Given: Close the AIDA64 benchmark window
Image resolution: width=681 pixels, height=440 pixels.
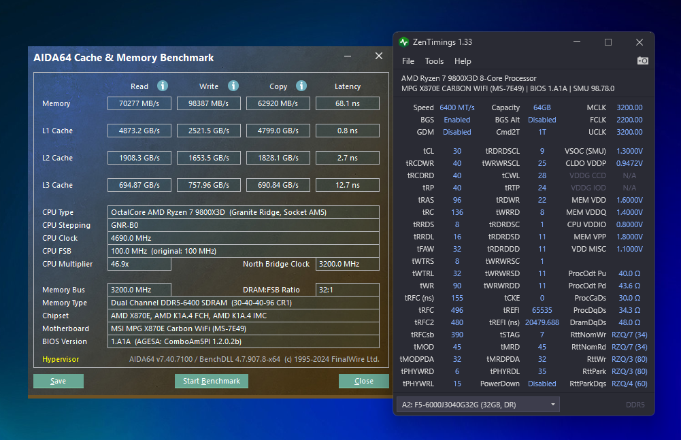Looking at the screenshot, I should tap(378, 56).
